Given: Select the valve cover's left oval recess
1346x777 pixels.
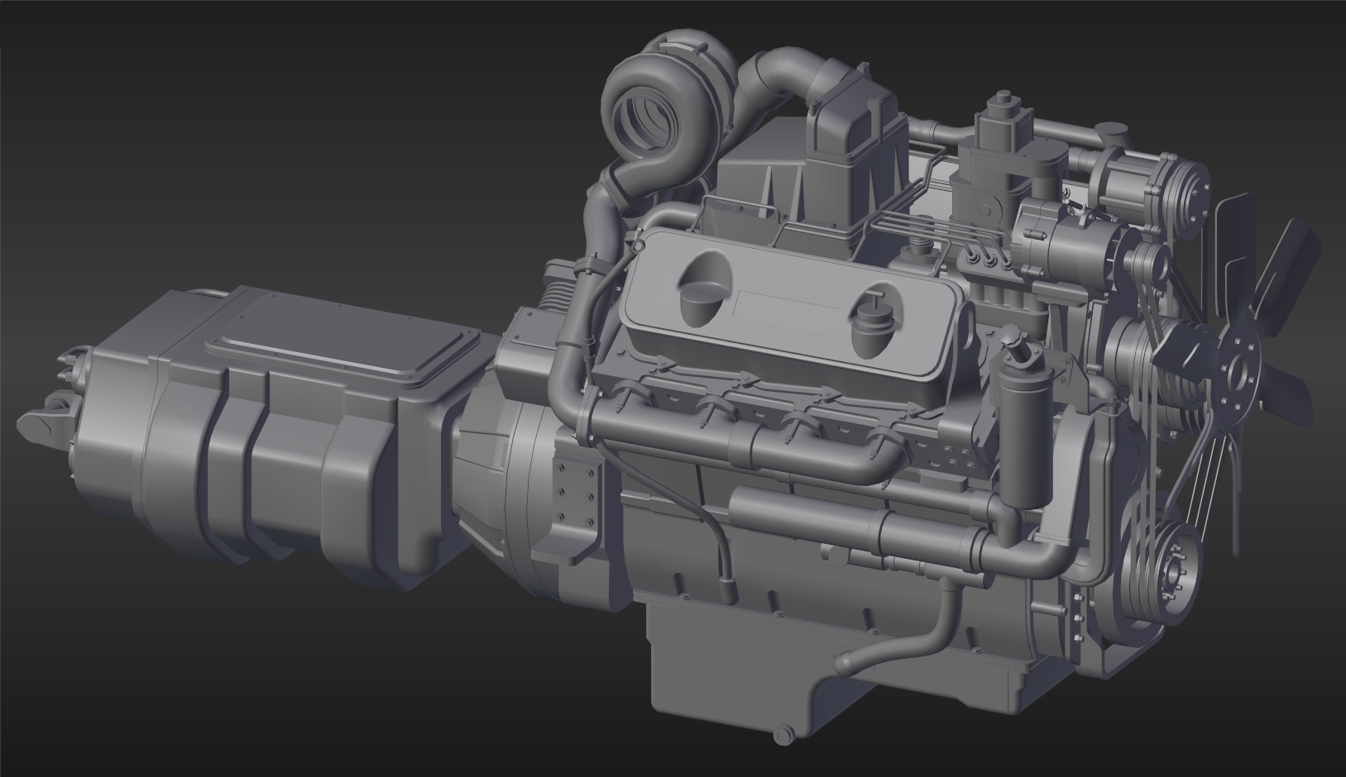Looking at the screenshot, I should point(703,285).
